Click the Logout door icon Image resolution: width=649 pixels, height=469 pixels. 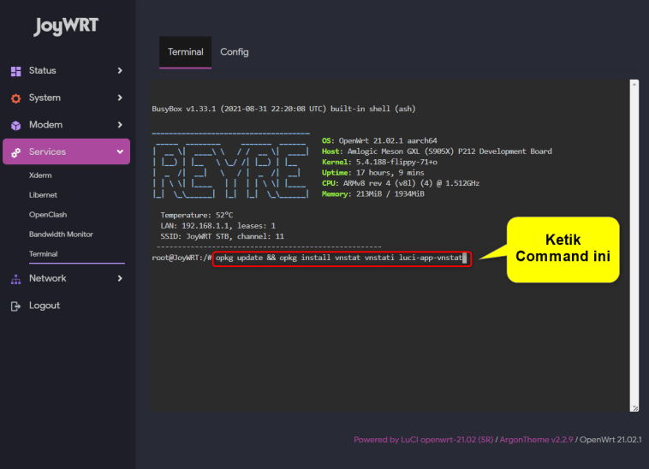coord(15,306)
